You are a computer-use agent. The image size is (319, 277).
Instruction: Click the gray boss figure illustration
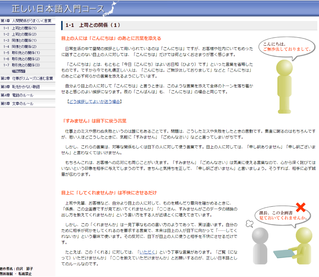pos(260,246)
